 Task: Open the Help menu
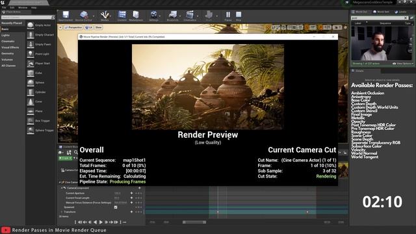coord(34,8)
